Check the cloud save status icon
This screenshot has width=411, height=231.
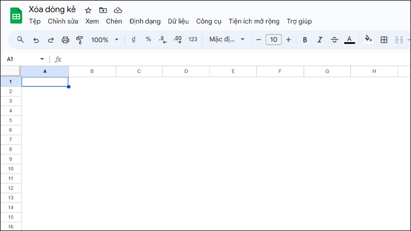(x=118, y=10)
